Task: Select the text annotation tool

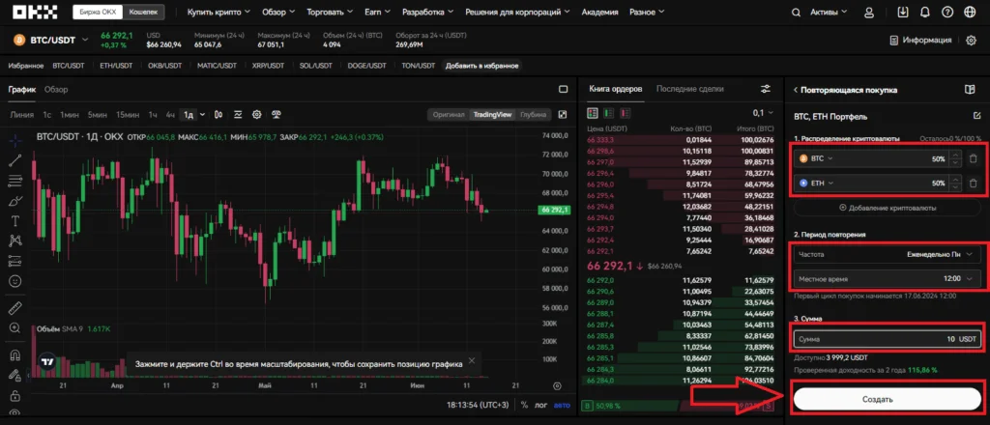Action: [x=15, y=220]
